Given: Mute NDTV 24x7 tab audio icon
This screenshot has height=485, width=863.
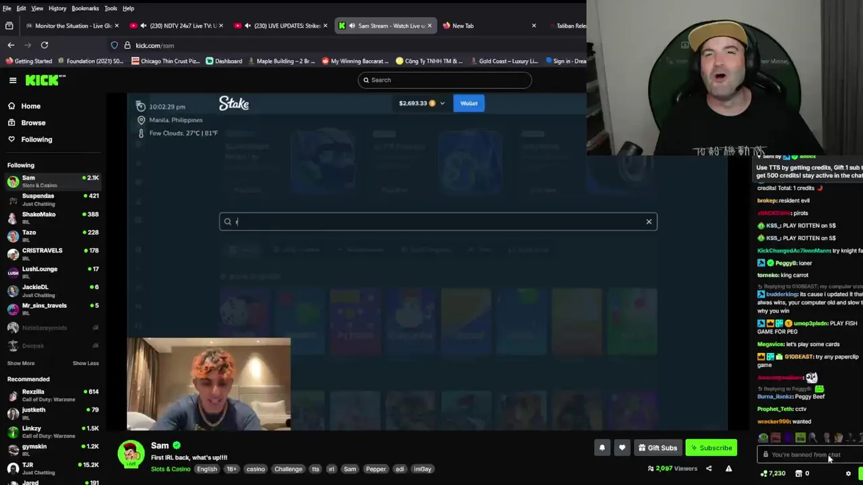Looking at the screenshot, I should (x=143, y=26).
